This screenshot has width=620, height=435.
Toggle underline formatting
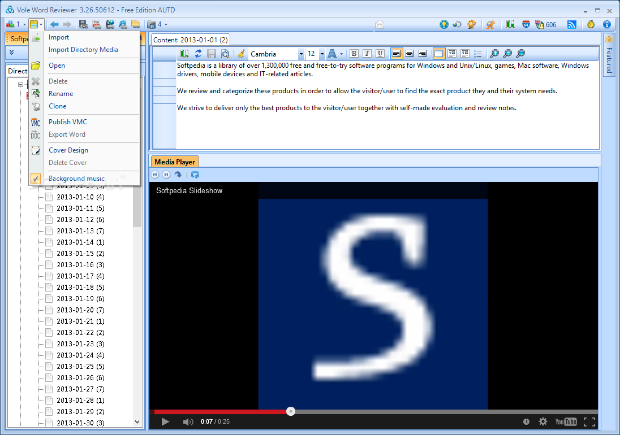(x=380, y=54)
